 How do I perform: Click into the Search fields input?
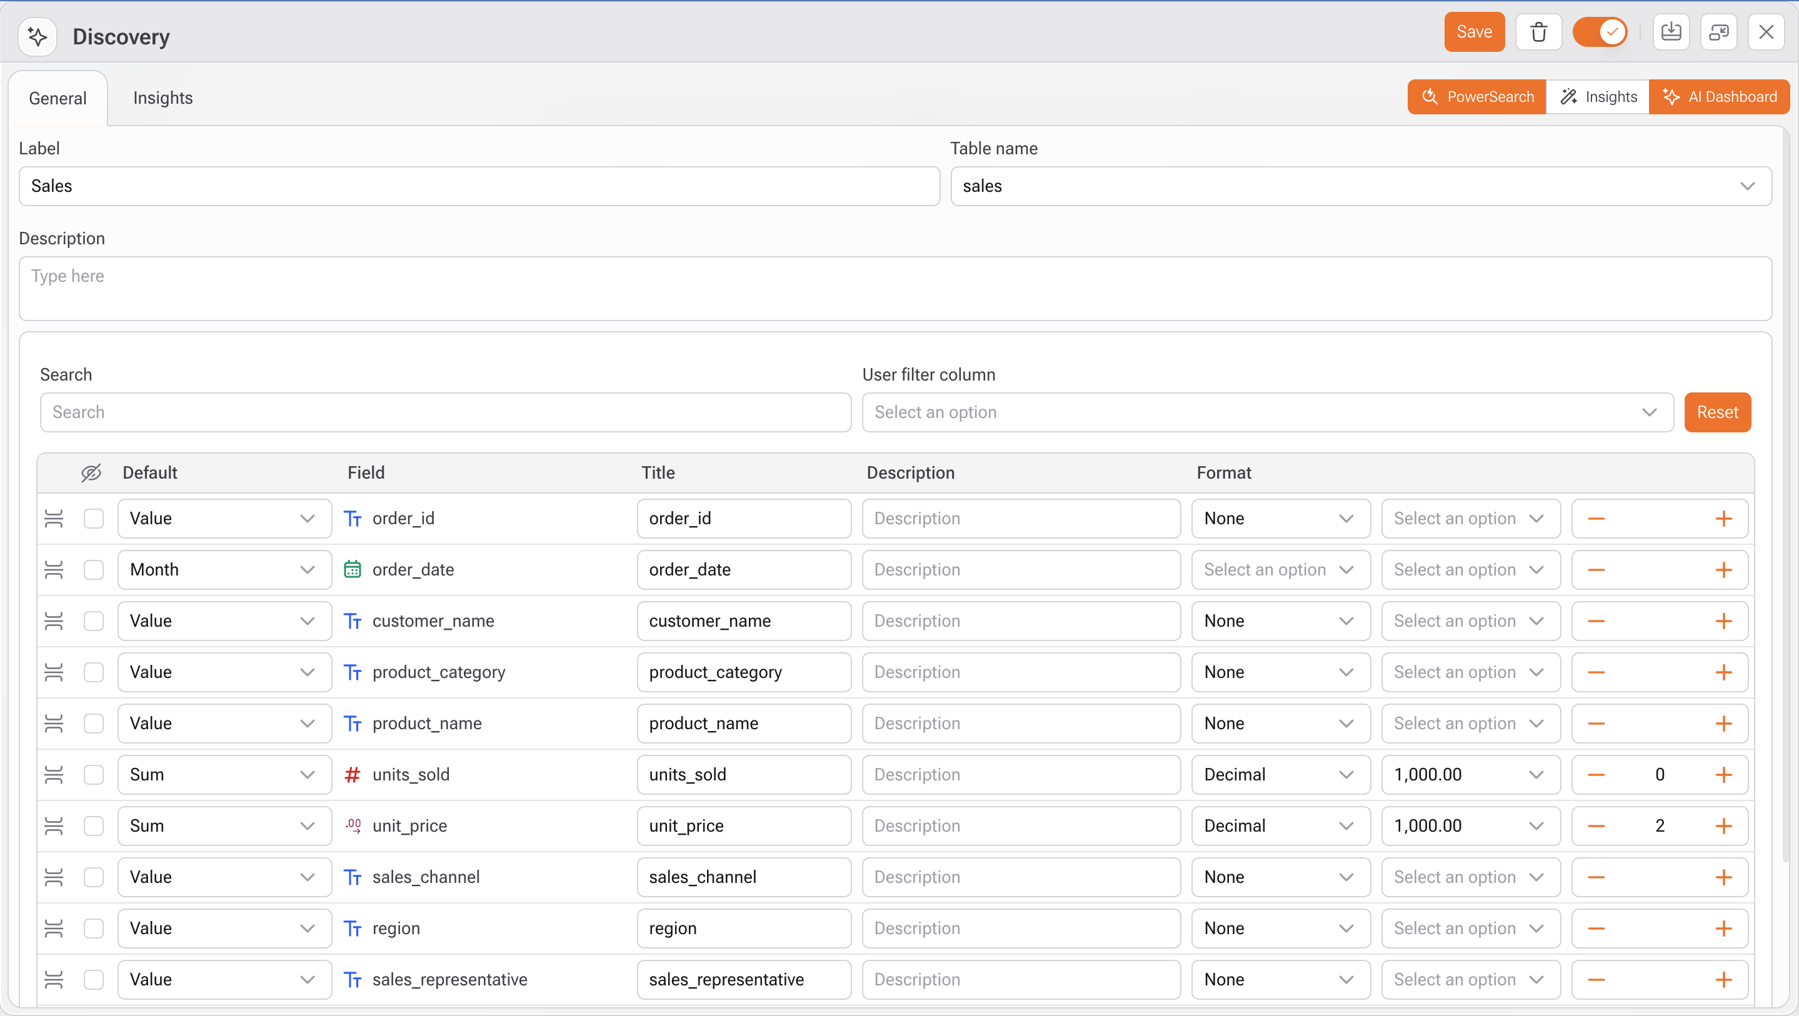point(445,412)
